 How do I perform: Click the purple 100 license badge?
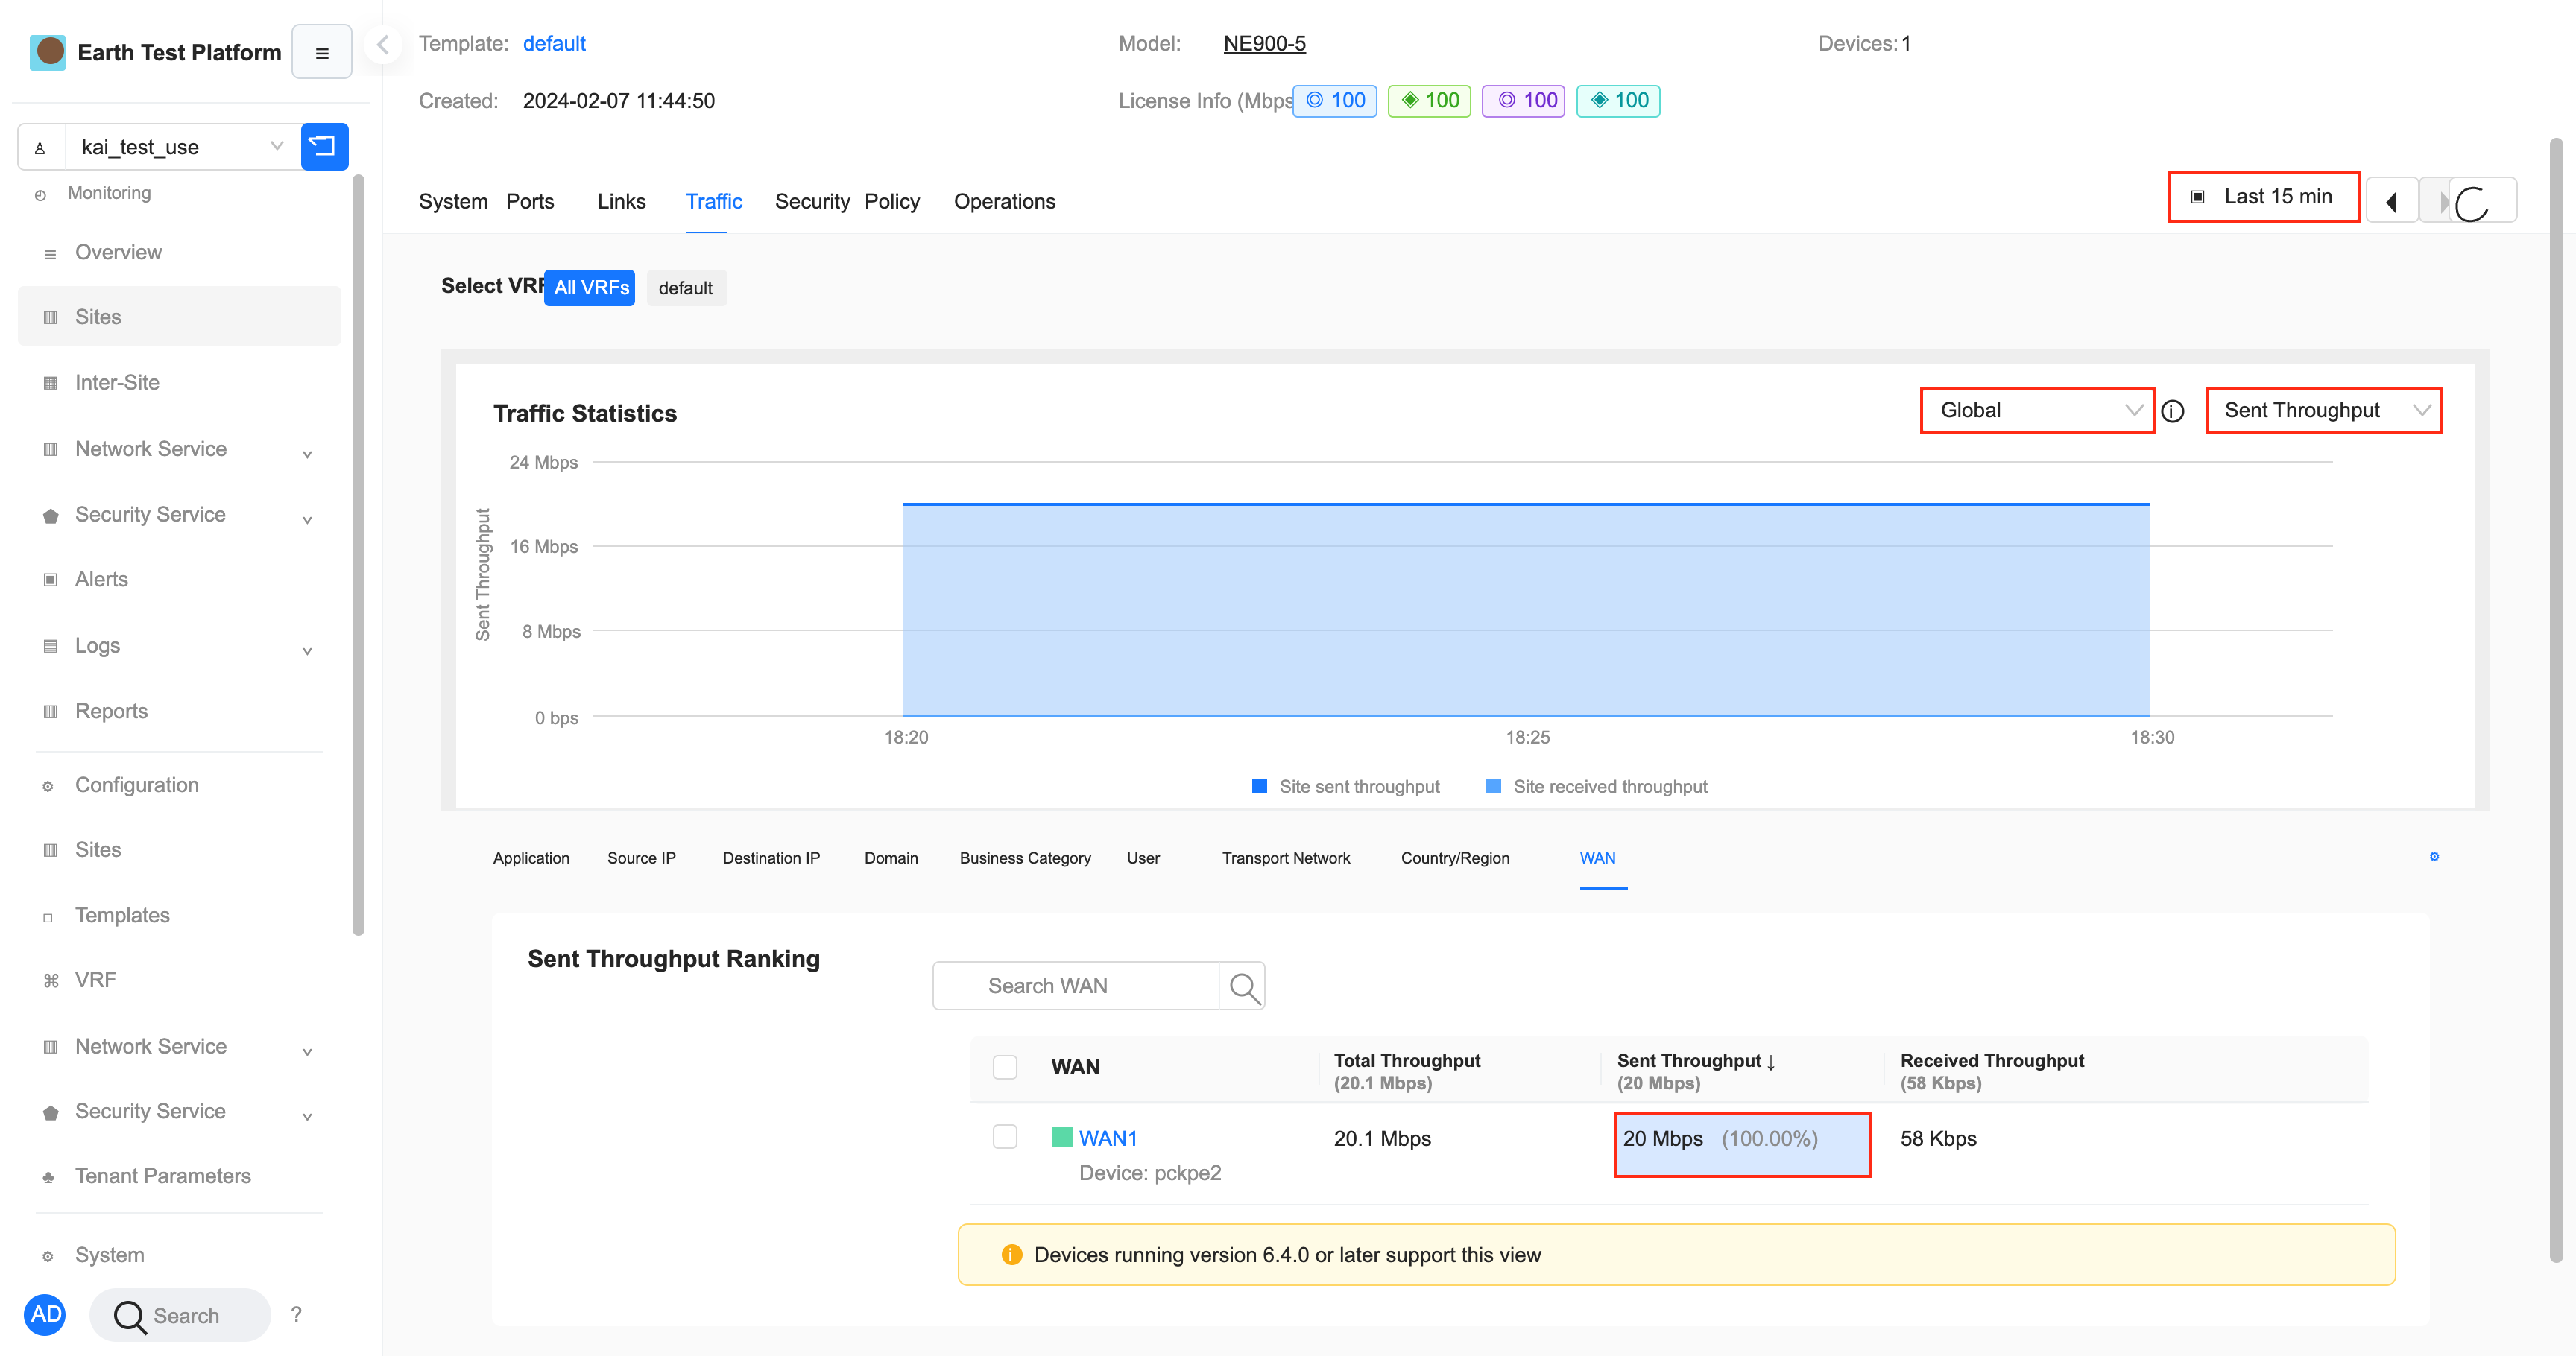pyautogui.click(x=1524, y=101)
